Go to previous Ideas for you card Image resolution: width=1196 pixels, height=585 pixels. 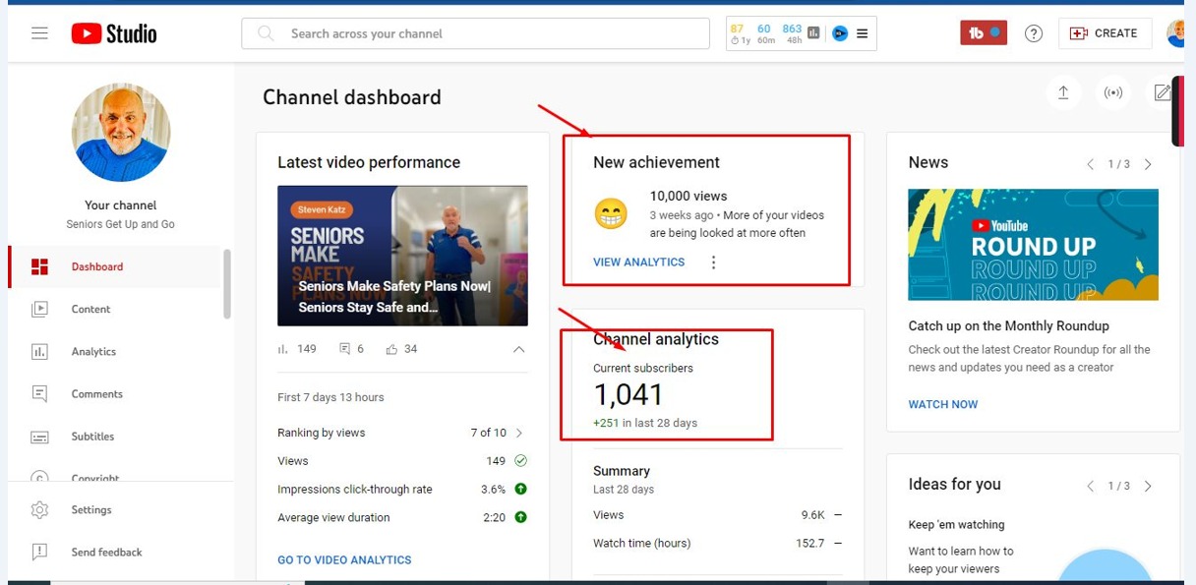1090,486
